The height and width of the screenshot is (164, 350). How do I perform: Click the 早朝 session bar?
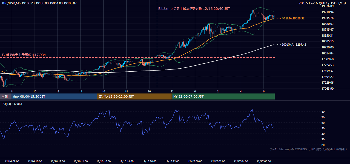point(6,96)
